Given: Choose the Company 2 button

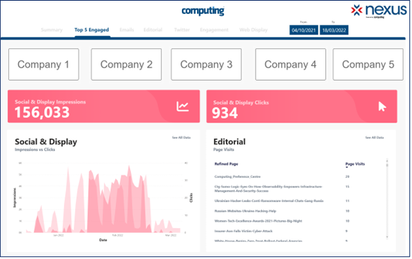Looking at the screenshot, I should 126,64.
